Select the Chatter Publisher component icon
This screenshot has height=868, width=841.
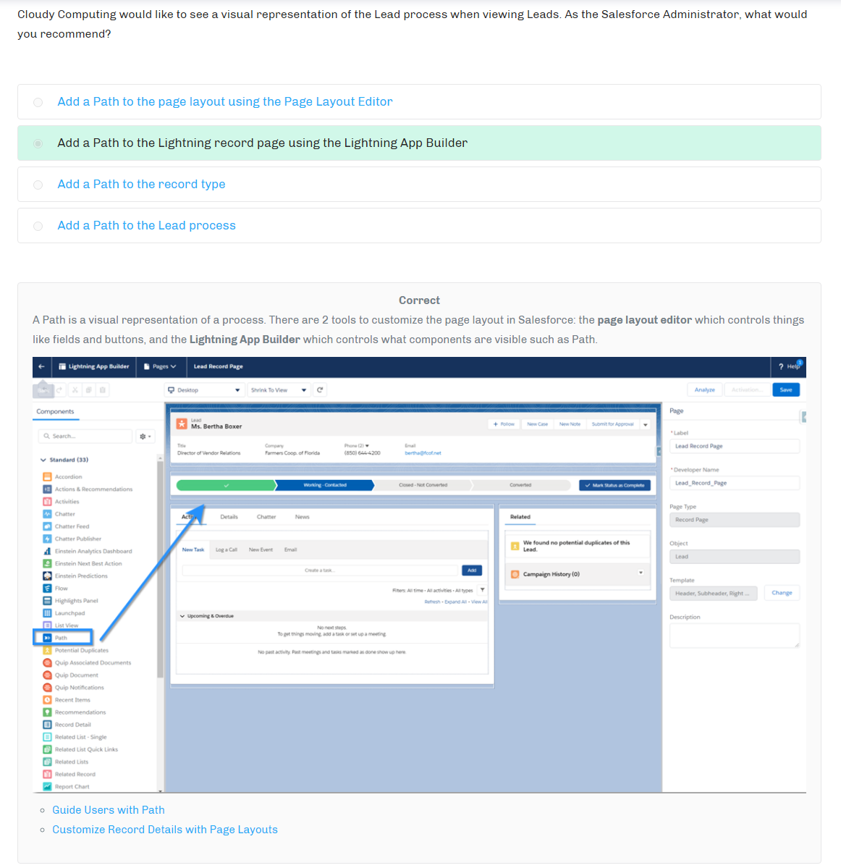(47, 539)
